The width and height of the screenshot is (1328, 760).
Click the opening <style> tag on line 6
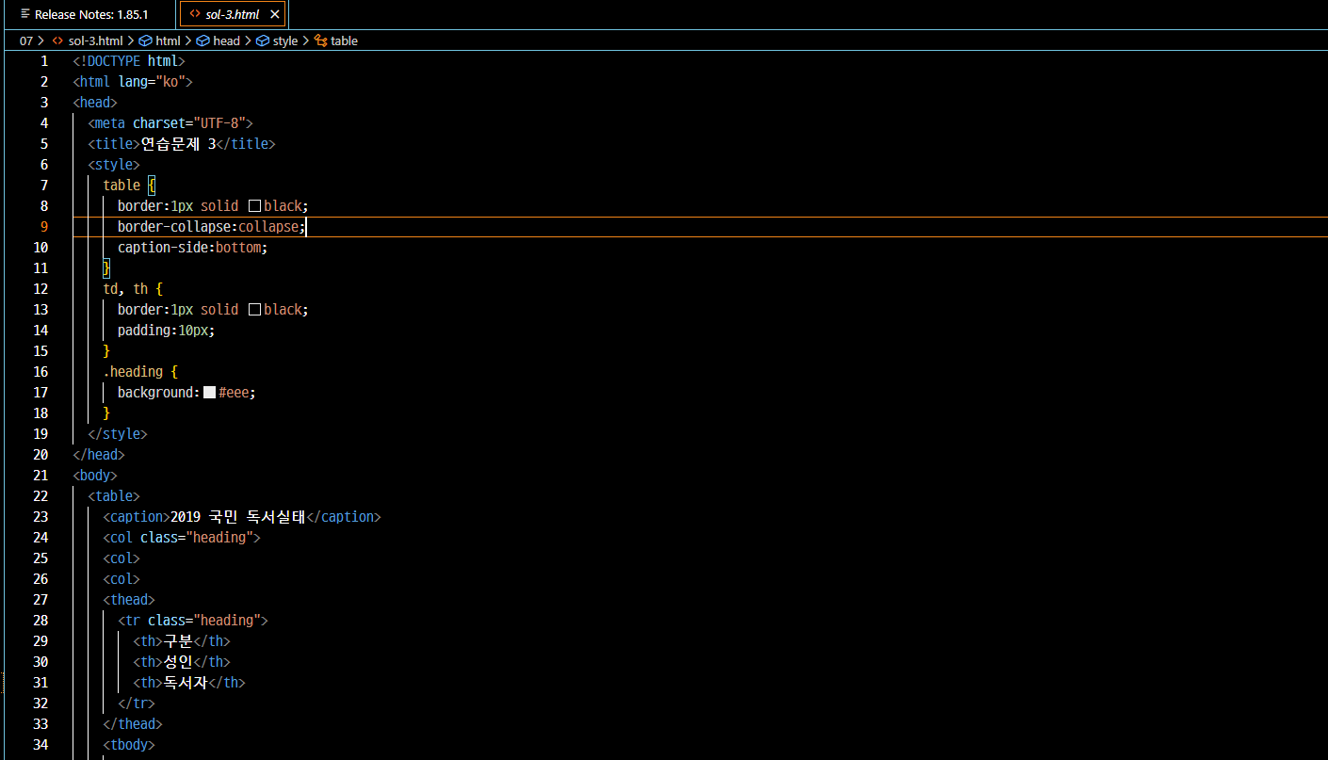click(114, 165)
